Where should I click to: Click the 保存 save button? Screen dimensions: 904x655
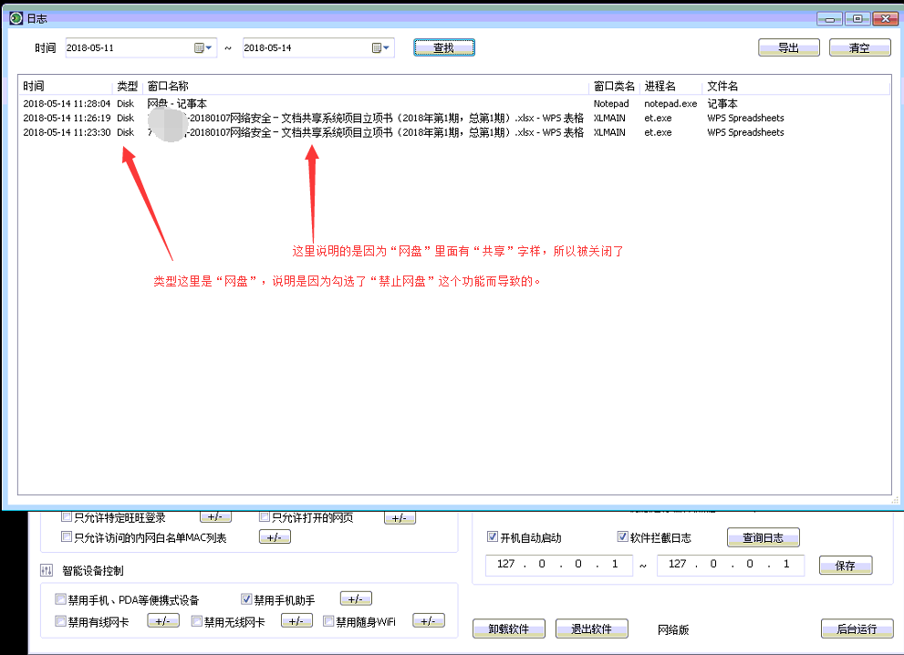pyautogui.click(x=845, y=566)
